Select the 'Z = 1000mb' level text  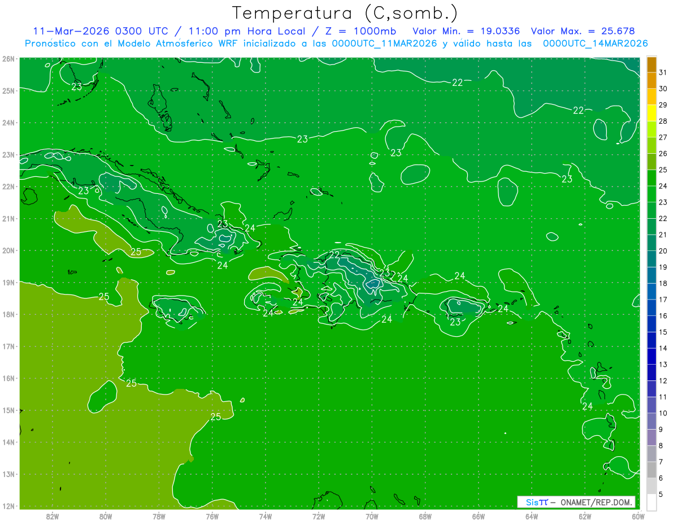[360, 31]
